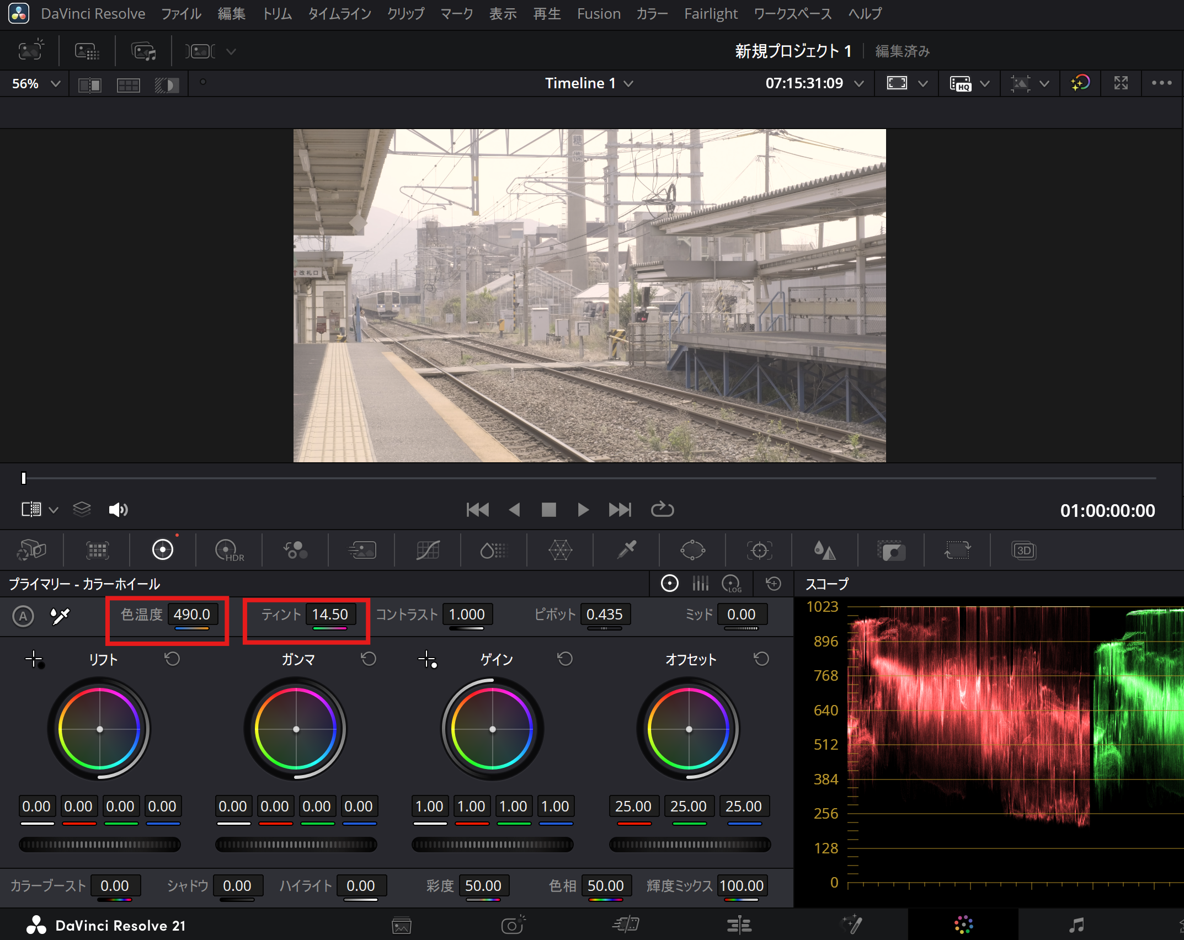Click the Gain master wheel slider
This screenshot has height=940, width=1184.
[493, 844]
